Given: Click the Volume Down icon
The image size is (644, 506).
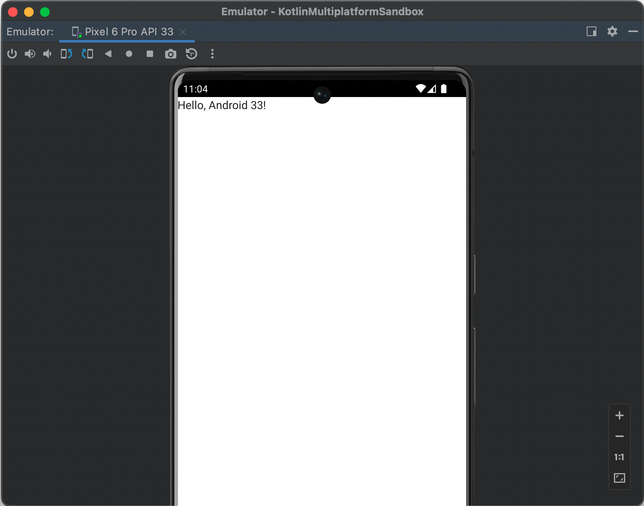Looking at the screenshot, I should tap(47, 54).
